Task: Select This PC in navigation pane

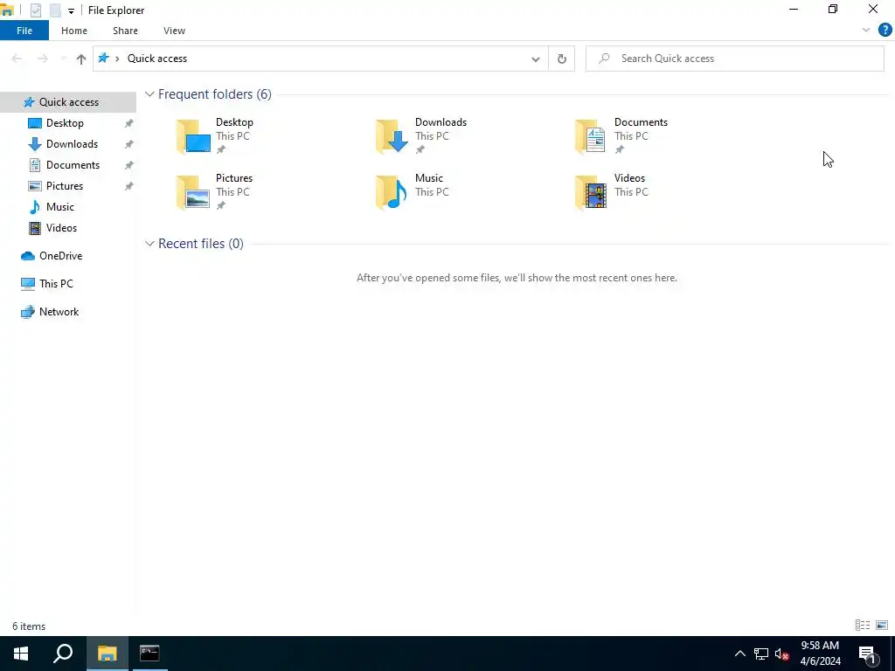Action: point(56,284)
